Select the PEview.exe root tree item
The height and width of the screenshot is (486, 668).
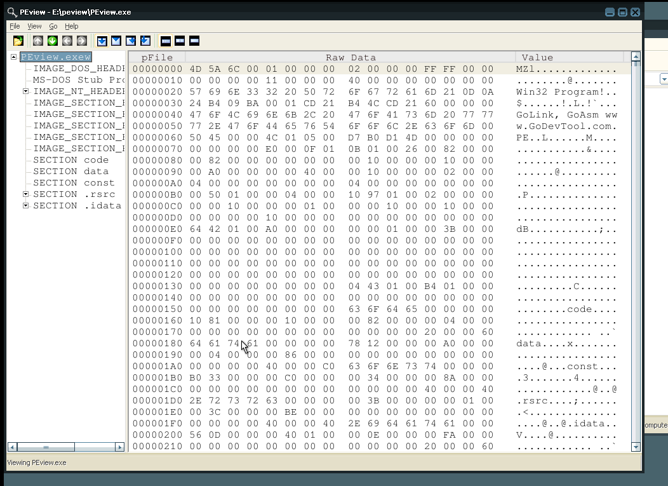(56, 57)
